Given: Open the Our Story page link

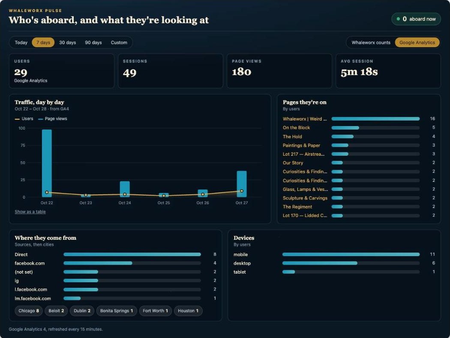Looking at the screenshot, I should [293, 163].
